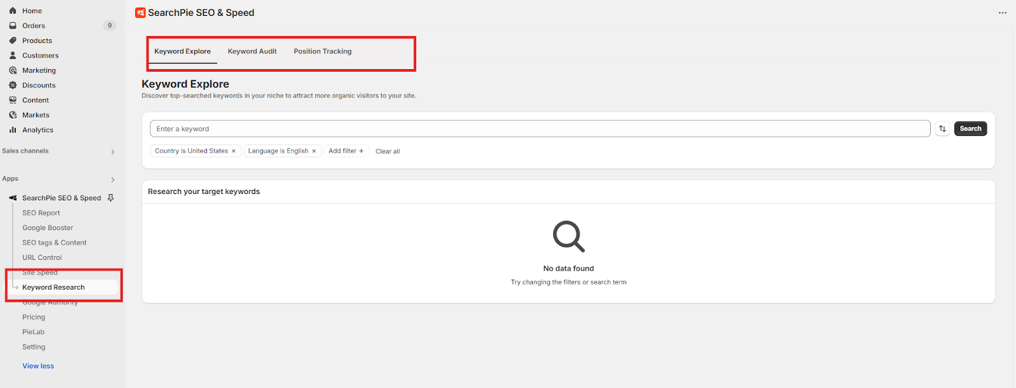
Task: Remove the Language is English filter
Action: (x=314, y=151)
